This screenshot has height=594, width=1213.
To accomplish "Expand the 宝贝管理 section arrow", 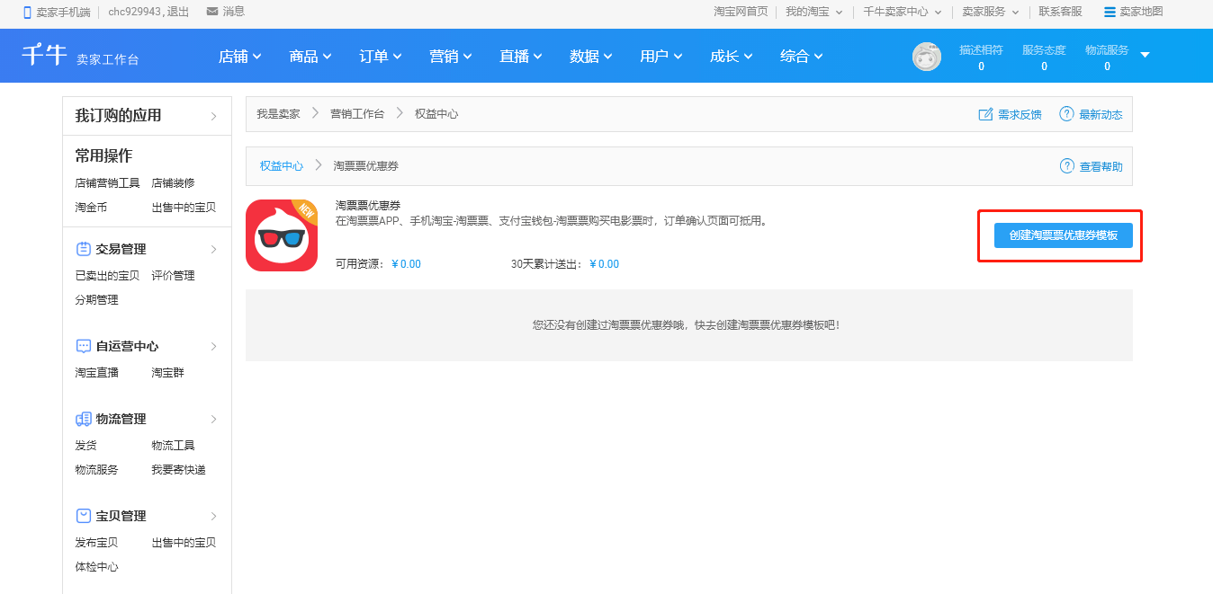I will click(x=213, y=516).
